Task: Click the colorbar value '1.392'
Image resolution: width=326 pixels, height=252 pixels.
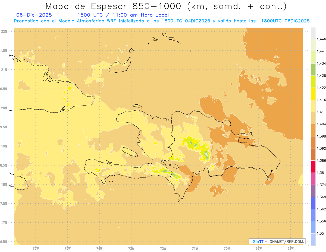Action: point(321,148)
